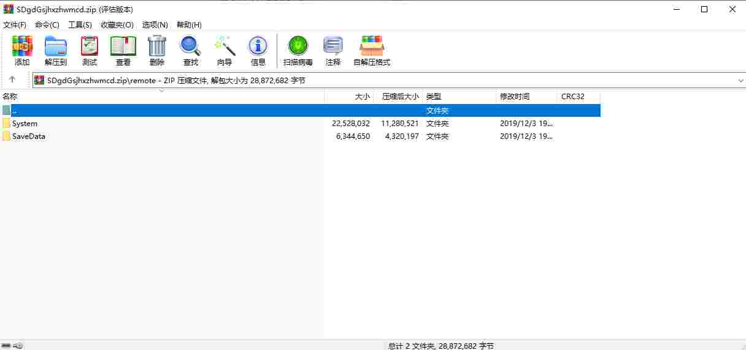Click System size value 22,528,032
The width and height of the screenshot is (746, 350).
(351, 124)
